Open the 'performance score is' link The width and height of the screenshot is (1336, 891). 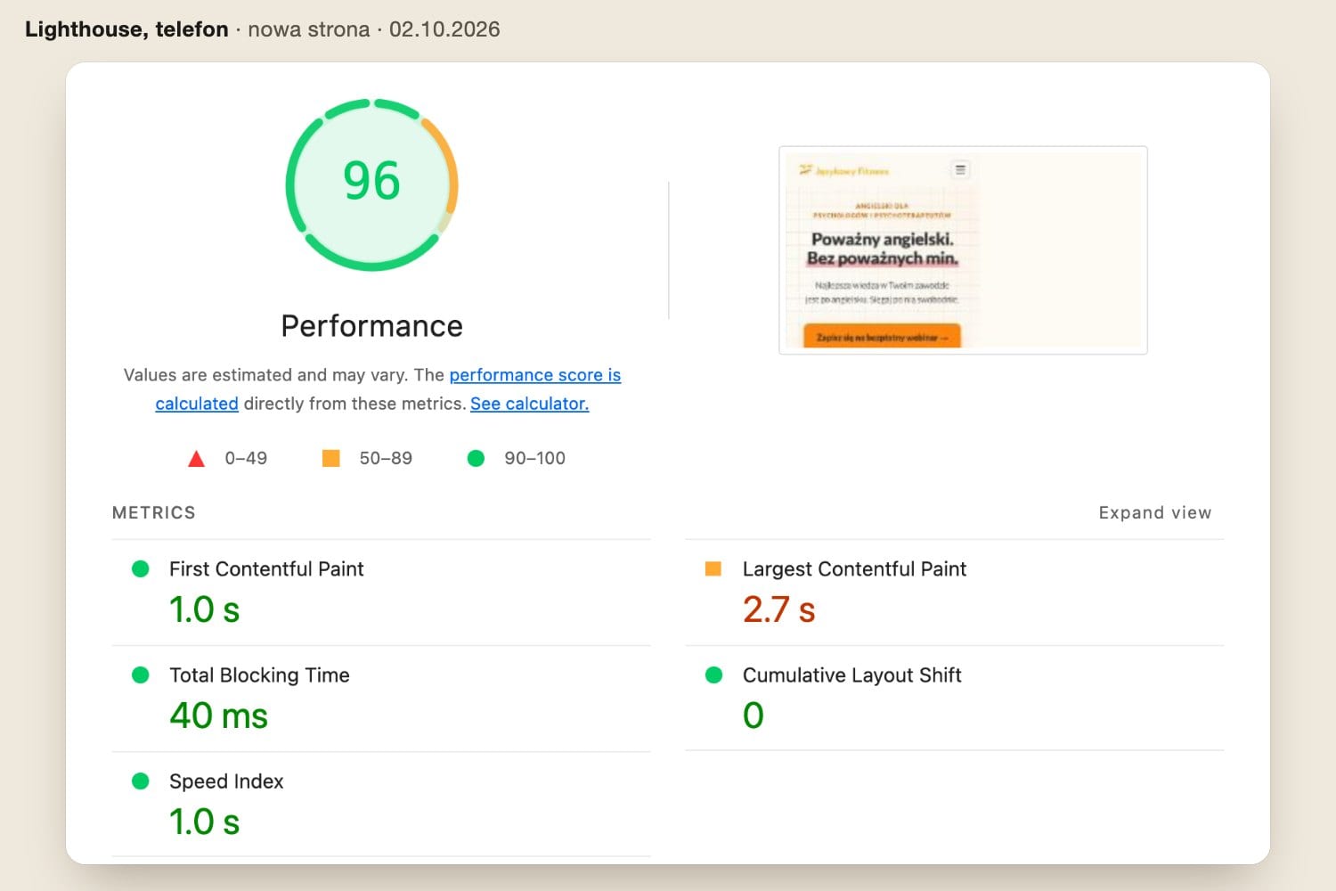click(x=534, y=375)
